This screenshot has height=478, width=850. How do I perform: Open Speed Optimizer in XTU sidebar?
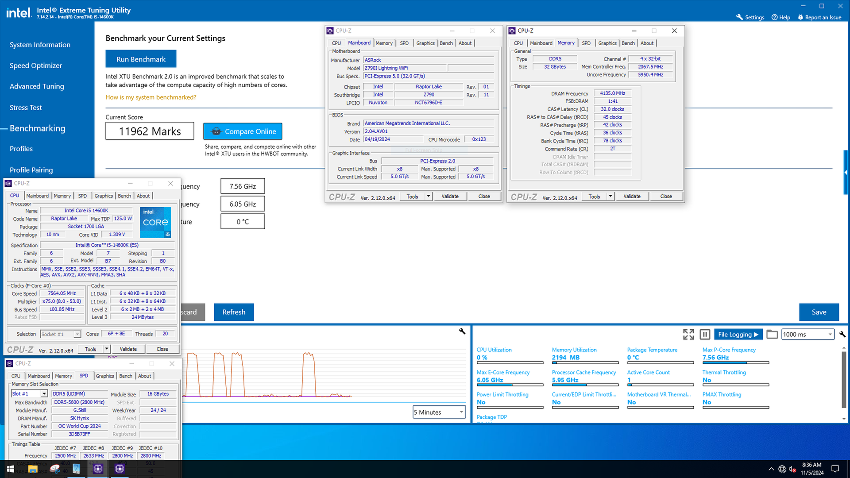[36, 66]
